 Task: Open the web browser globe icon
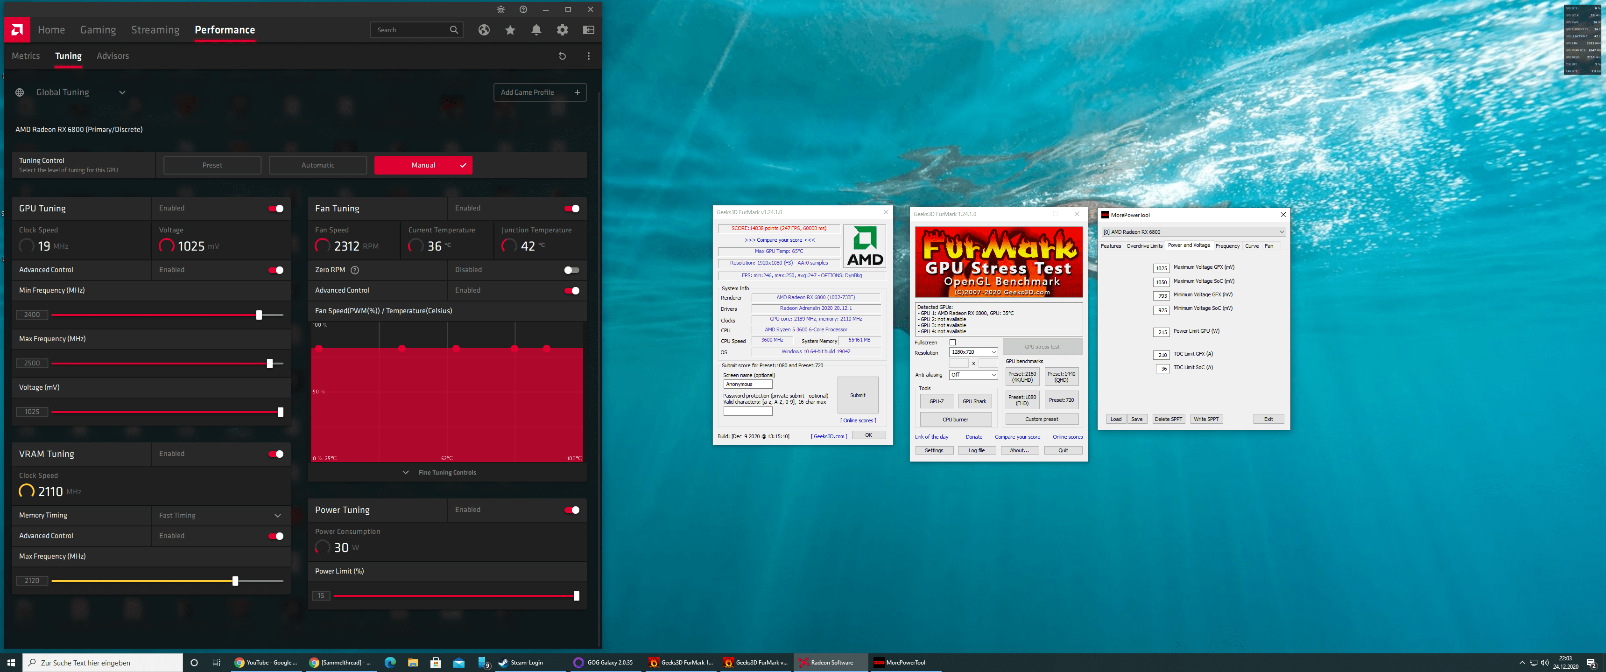[484, 30]
